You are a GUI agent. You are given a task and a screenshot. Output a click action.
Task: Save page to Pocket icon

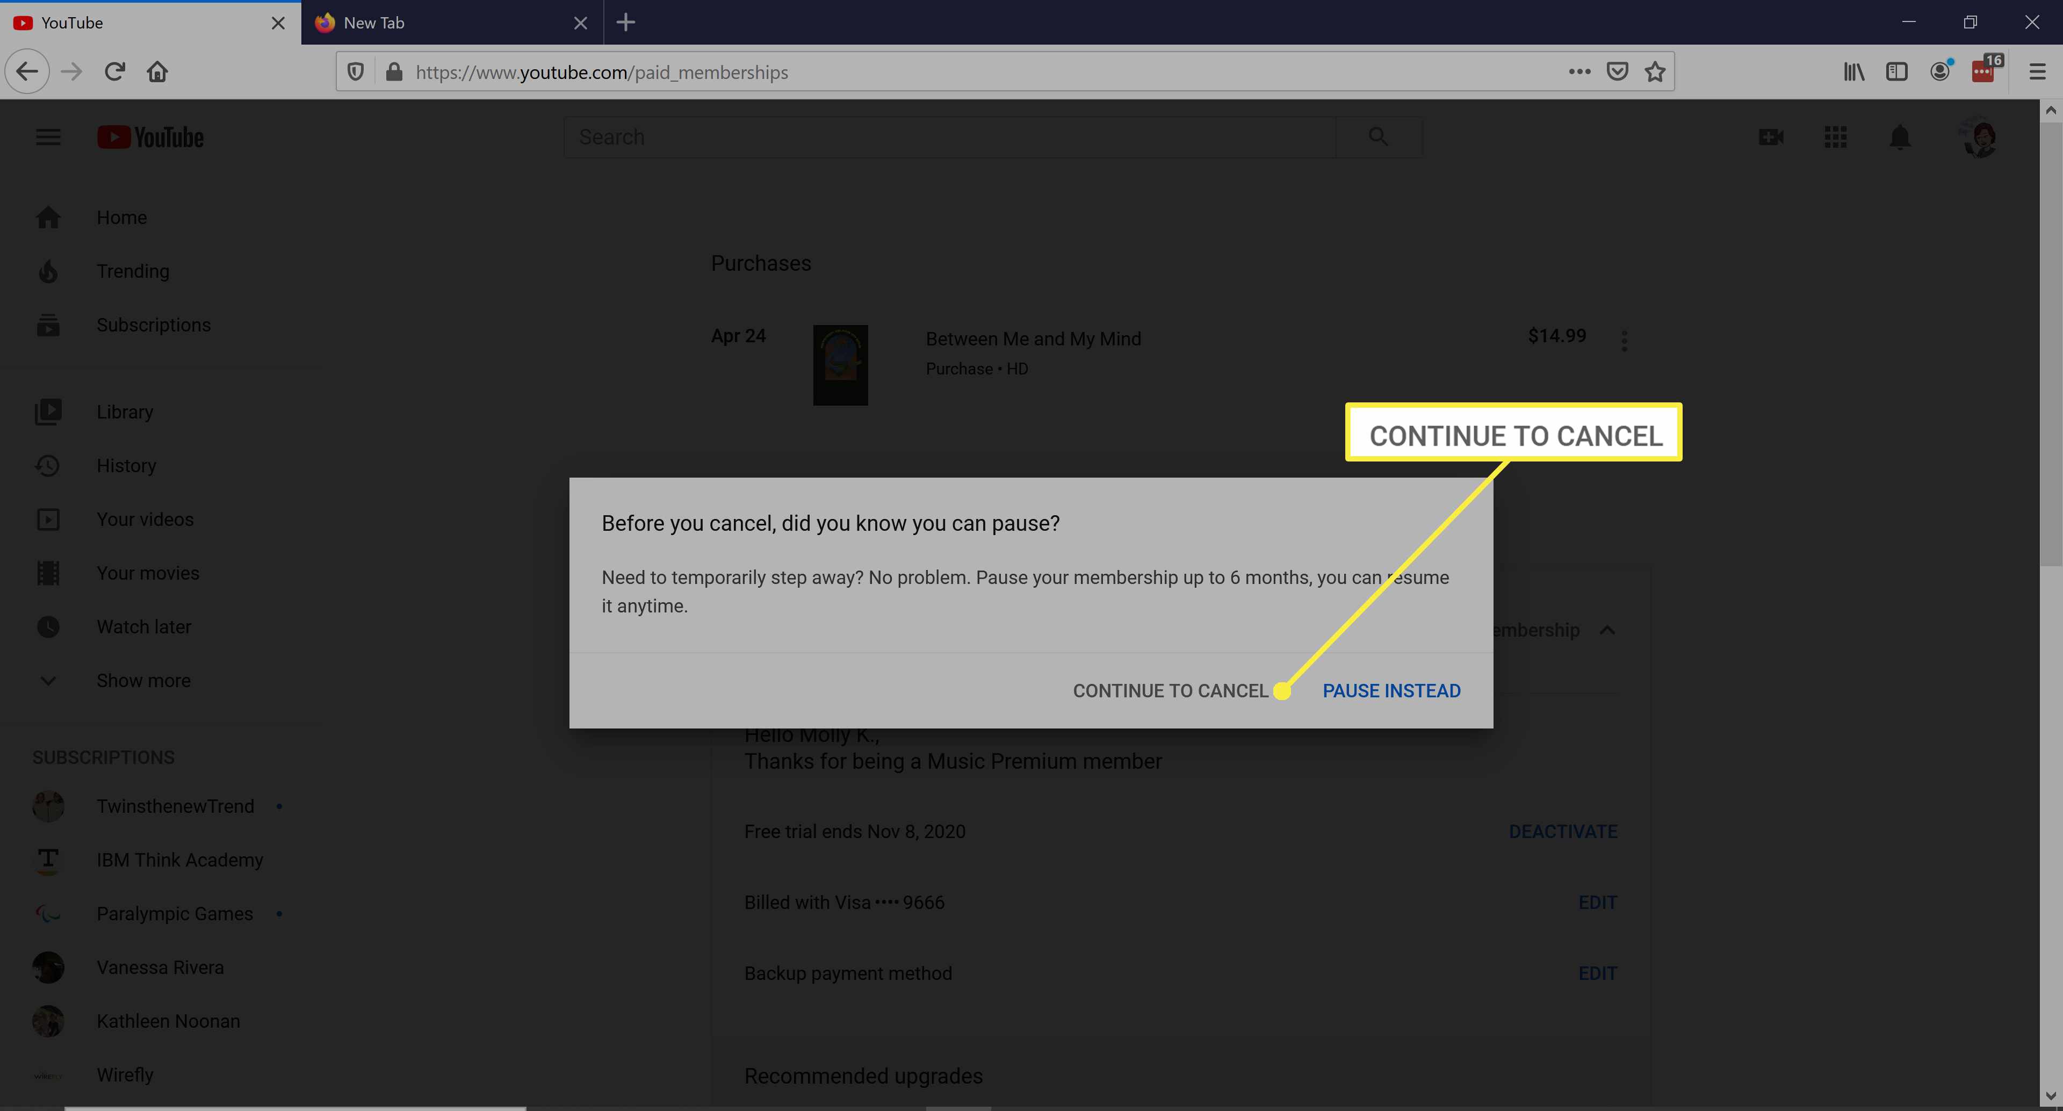click(1617, 71)
